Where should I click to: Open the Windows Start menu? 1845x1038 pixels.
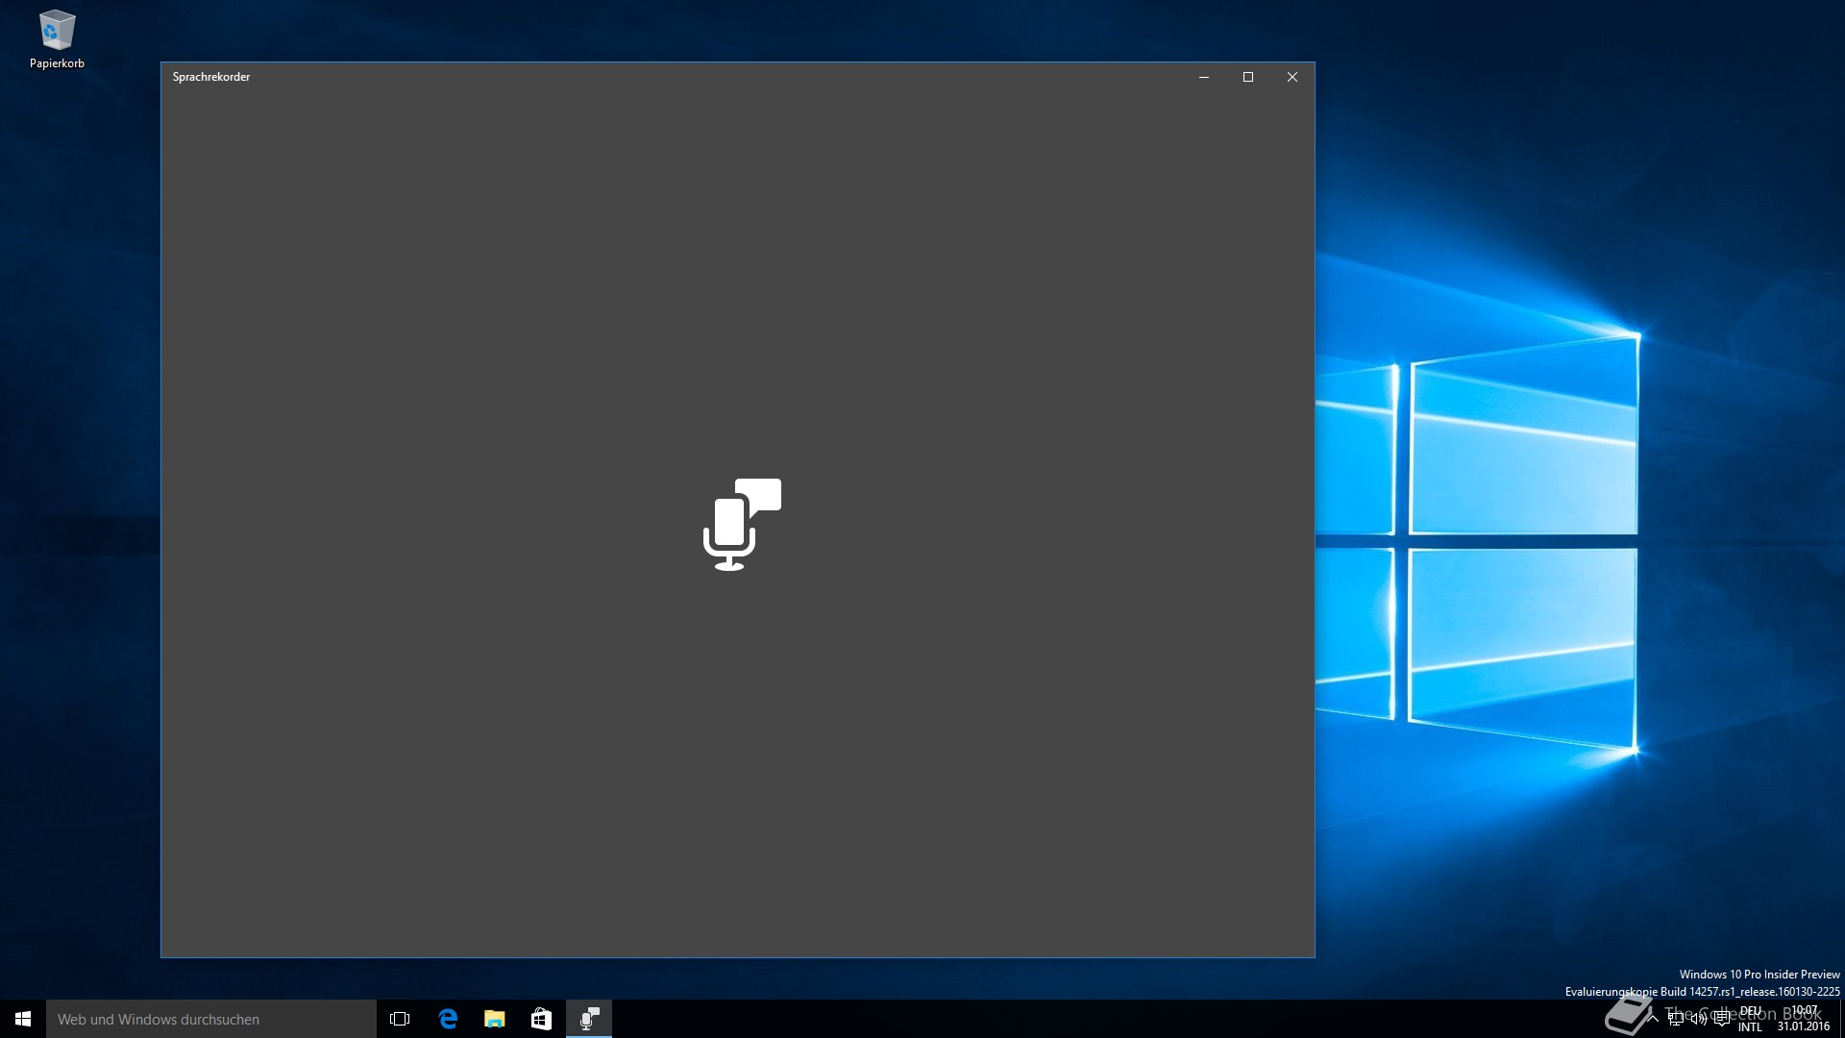point(23,1019)
